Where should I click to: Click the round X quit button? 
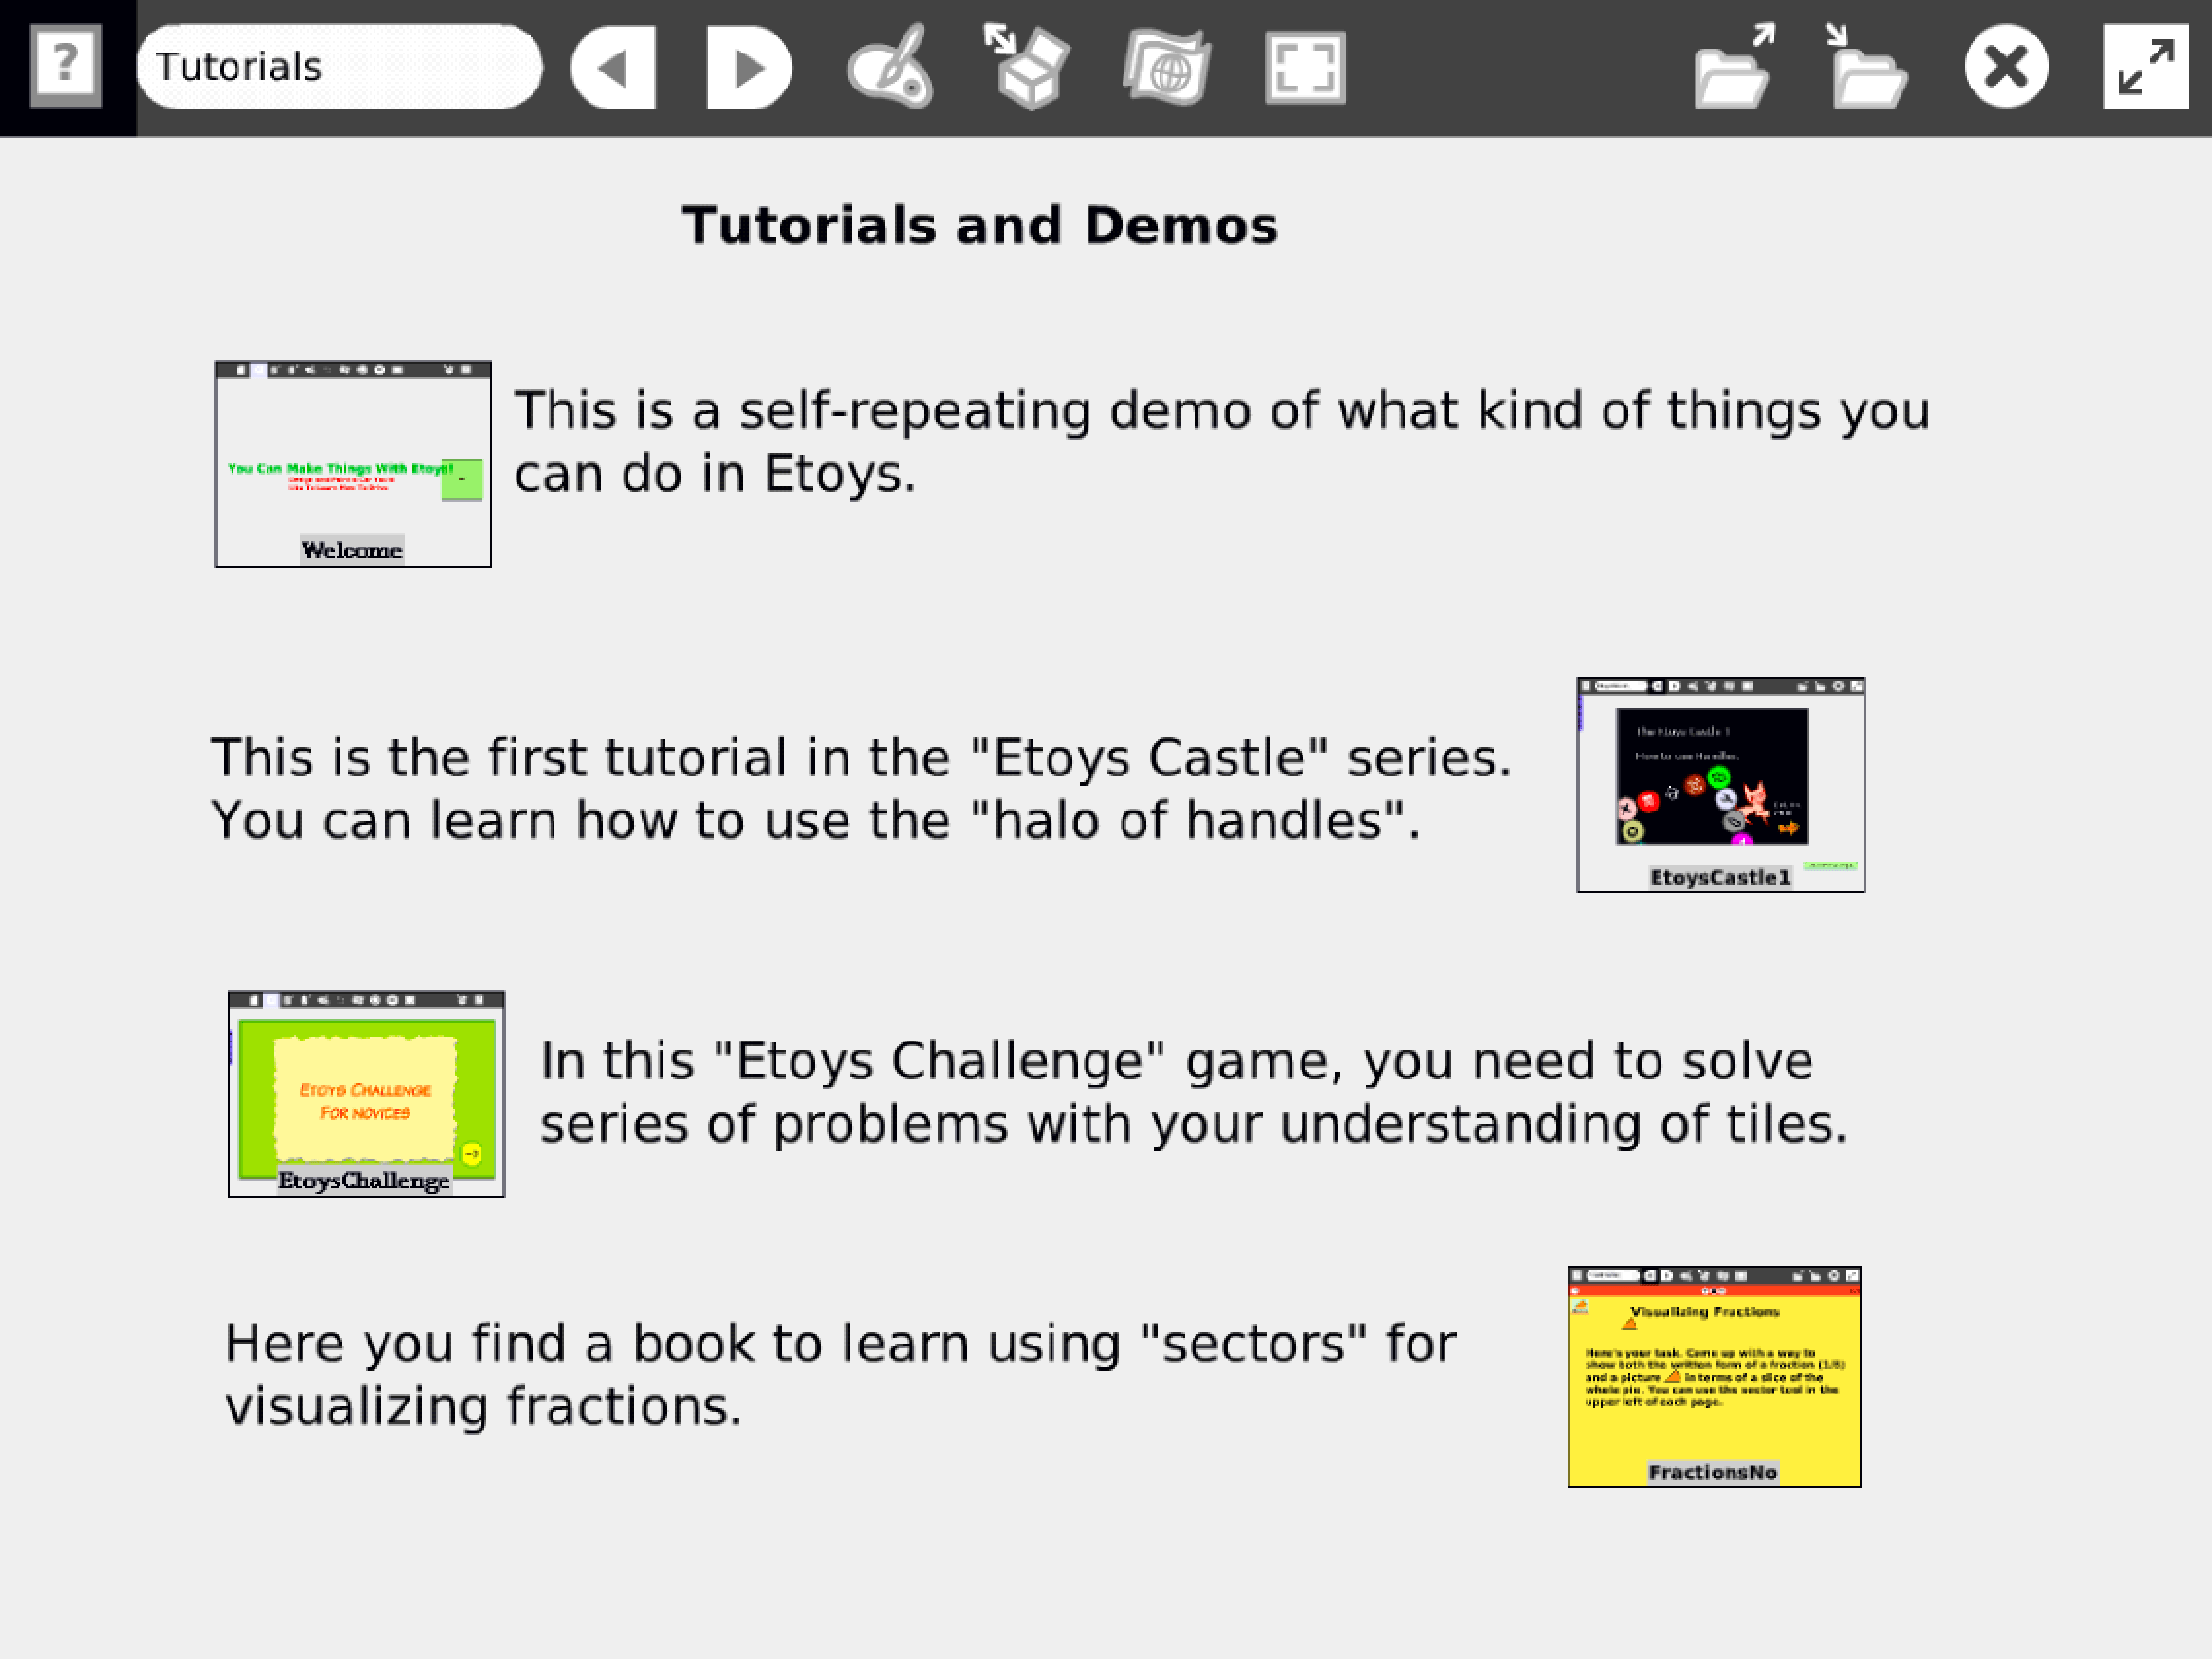point(2005,67)
